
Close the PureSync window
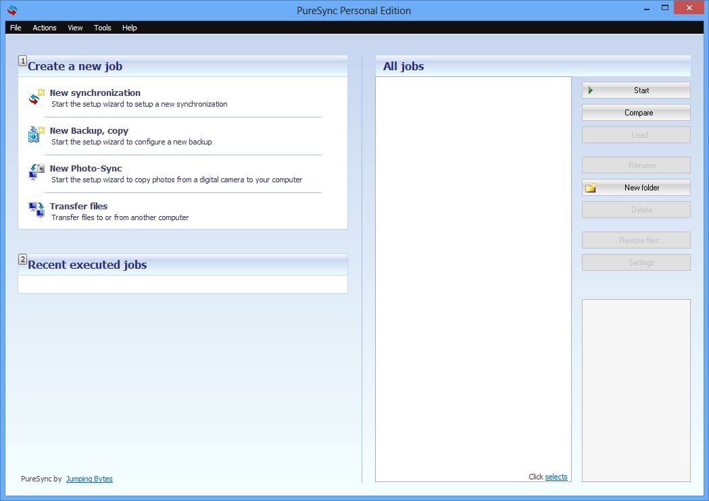(689, 7)
